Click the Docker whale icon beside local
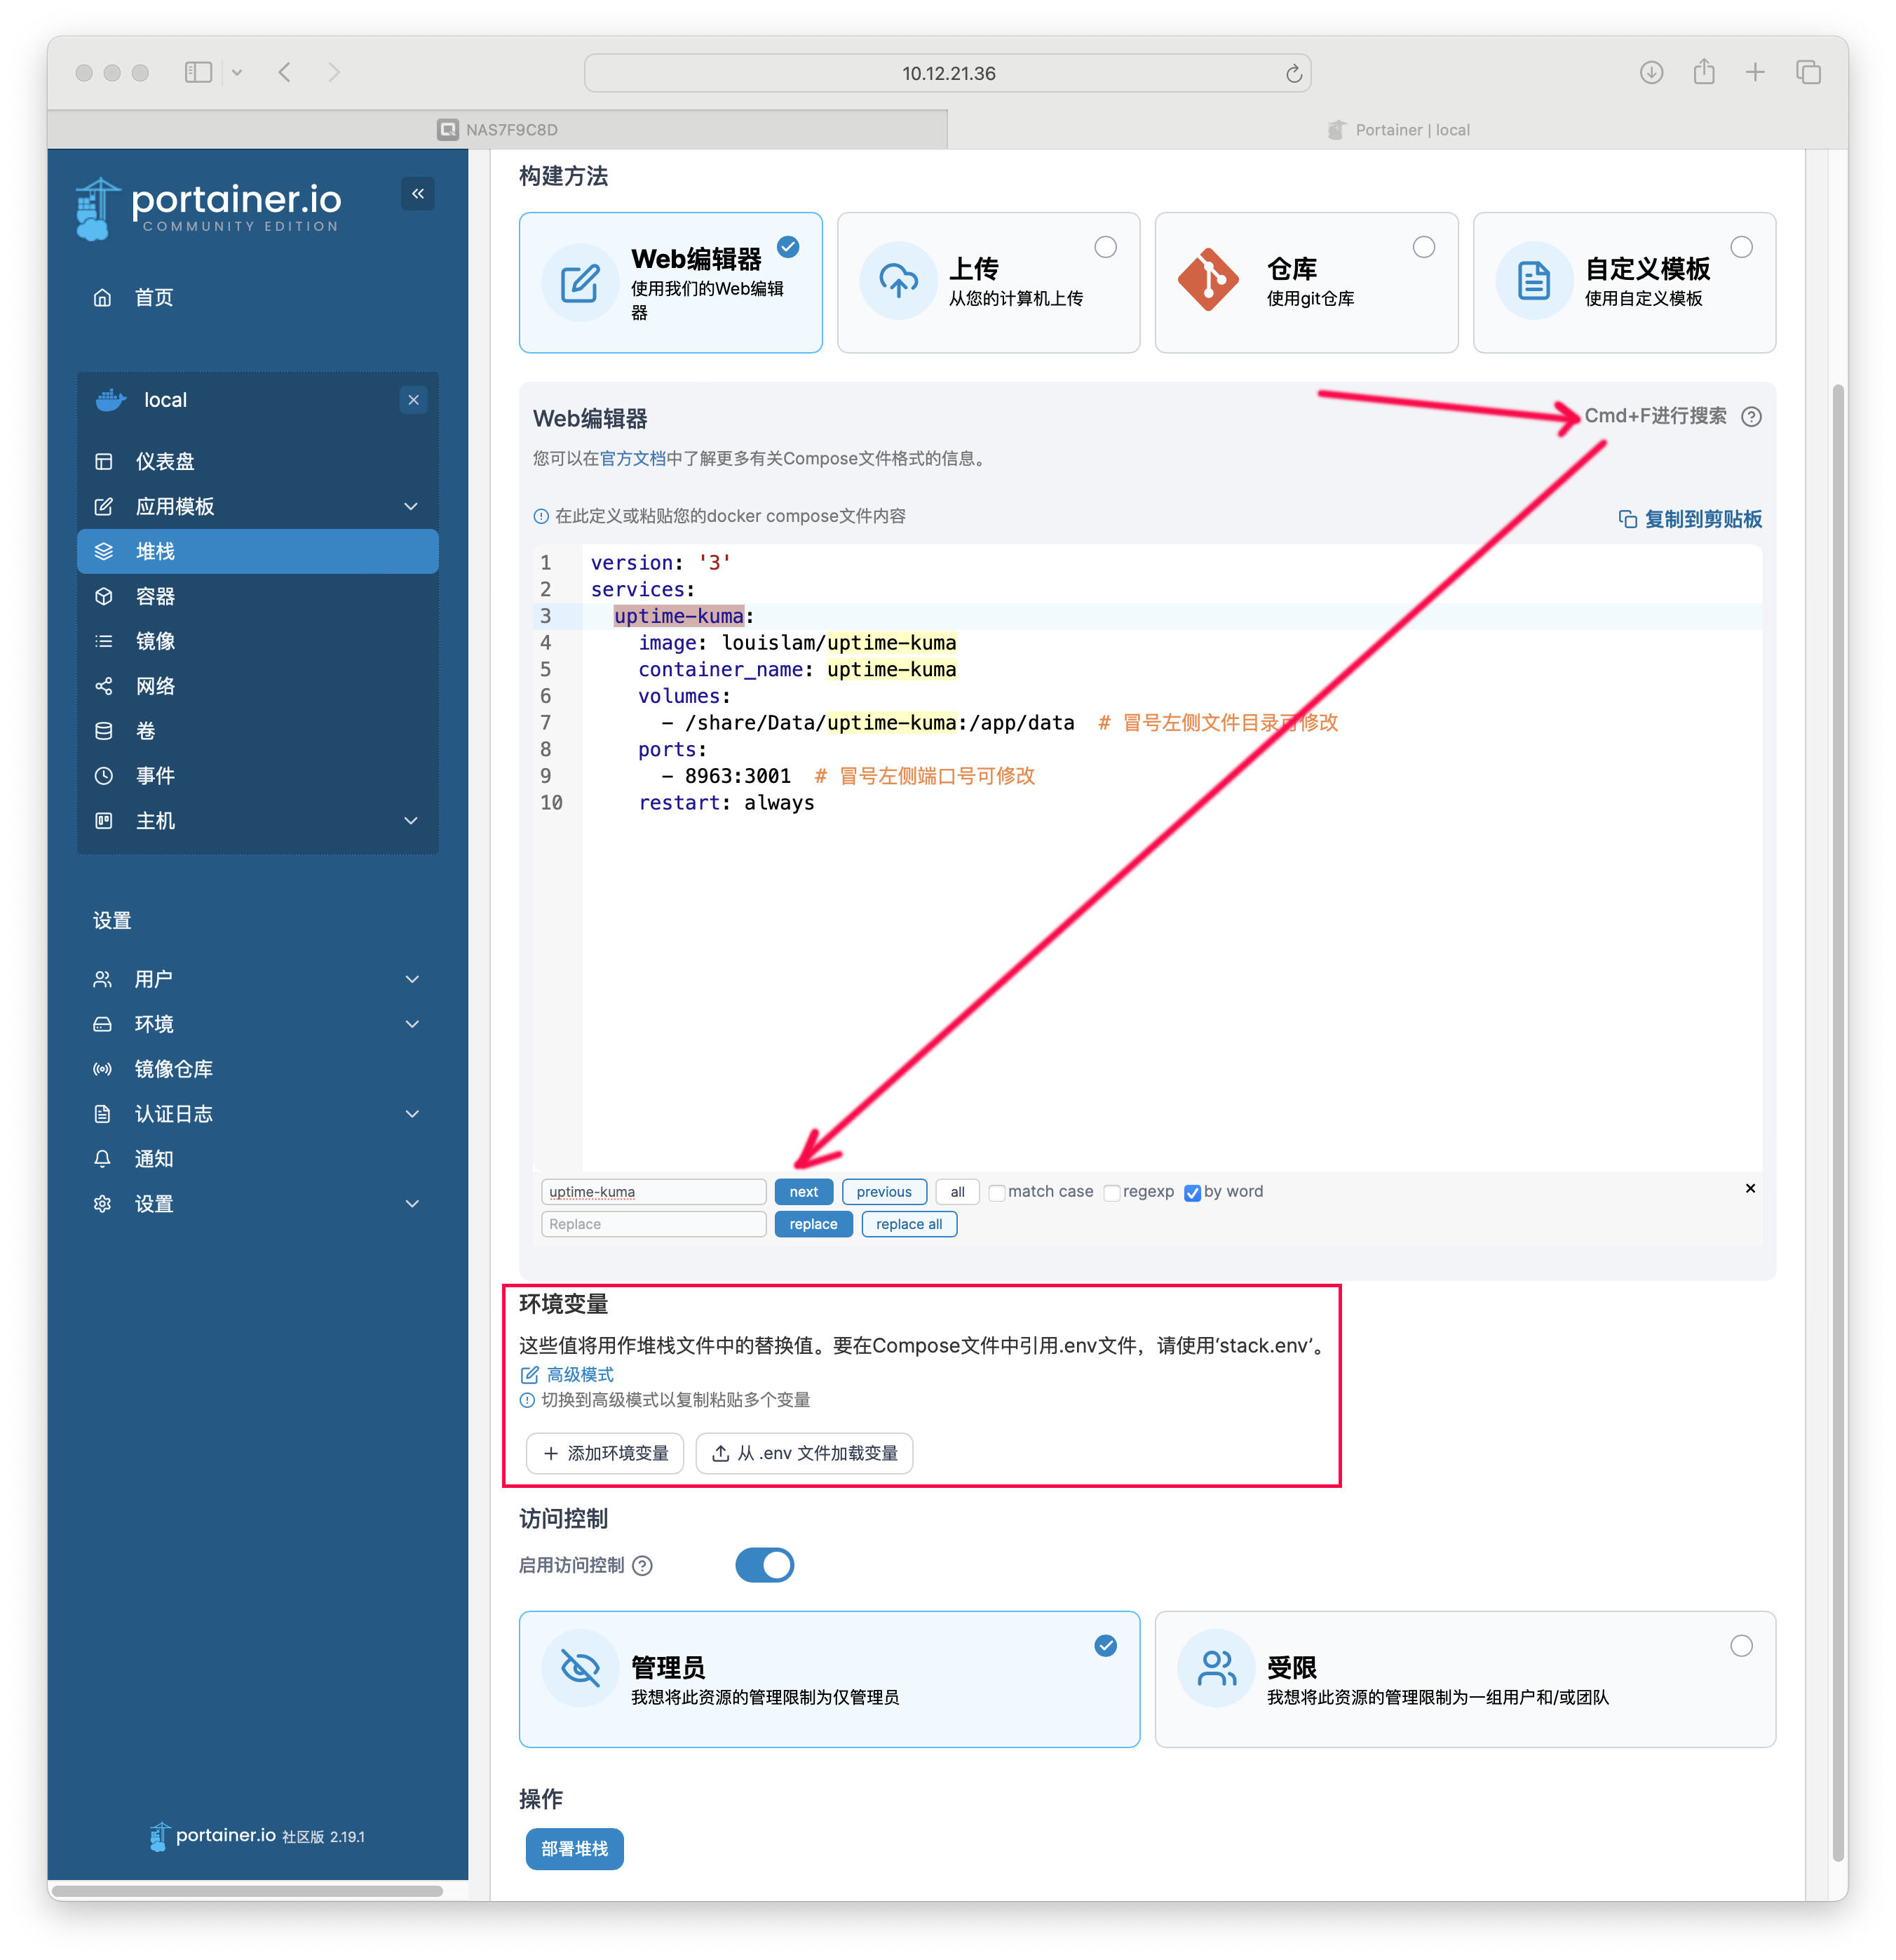This screenshot has height=1960, width=1896. point(110,400)
